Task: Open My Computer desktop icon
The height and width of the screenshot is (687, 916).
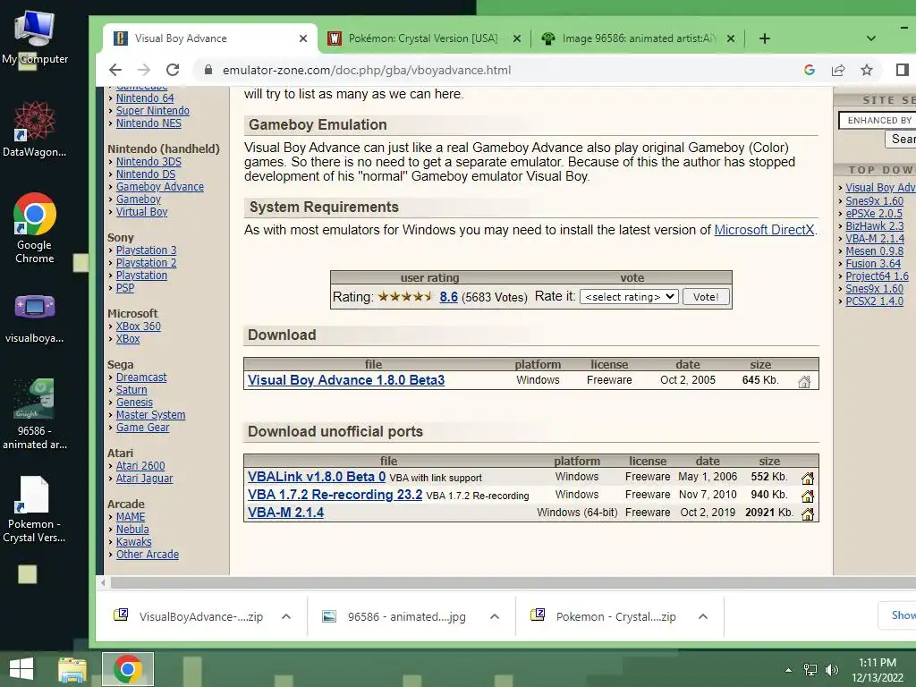Action: coord(35,38)
